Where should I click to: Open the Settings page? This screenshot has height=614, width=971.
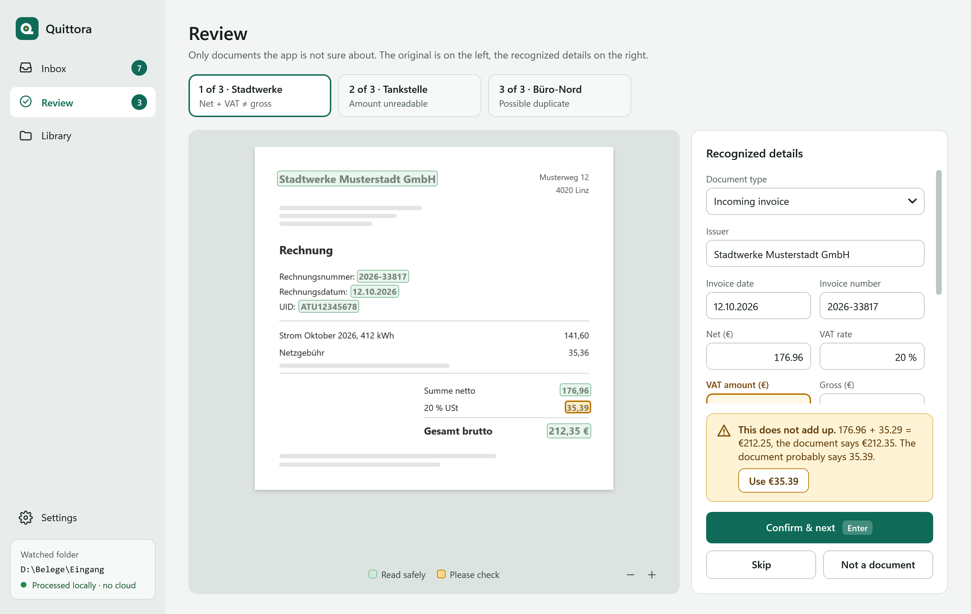(x=83, y=517)
